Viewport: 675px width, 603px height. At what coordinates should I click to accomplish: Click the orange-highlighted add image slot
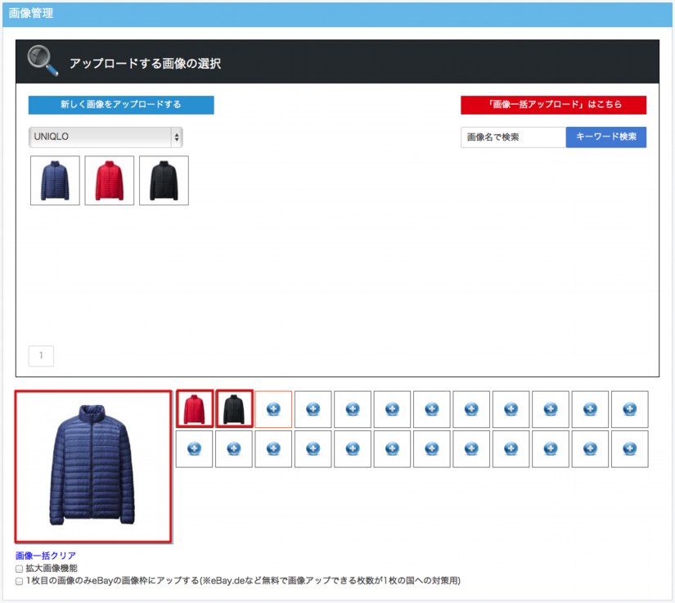click(x=273, y=409)
